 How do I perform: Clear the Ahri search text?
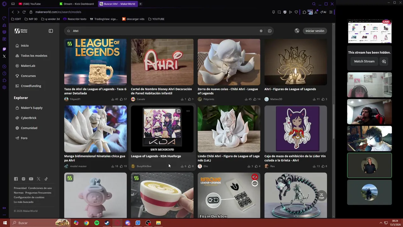[261, 31]
